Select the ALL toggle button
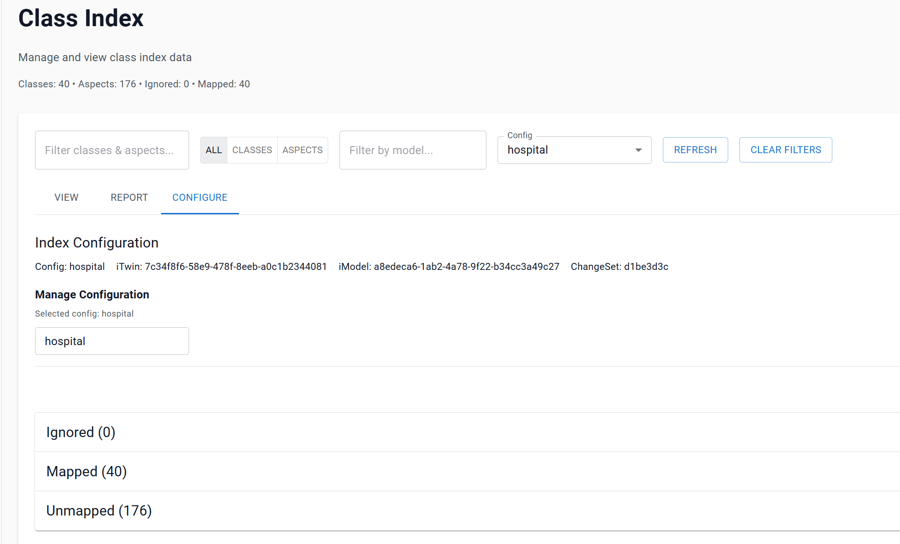This screenshot has width=900, height=544. tap(214, 150)
